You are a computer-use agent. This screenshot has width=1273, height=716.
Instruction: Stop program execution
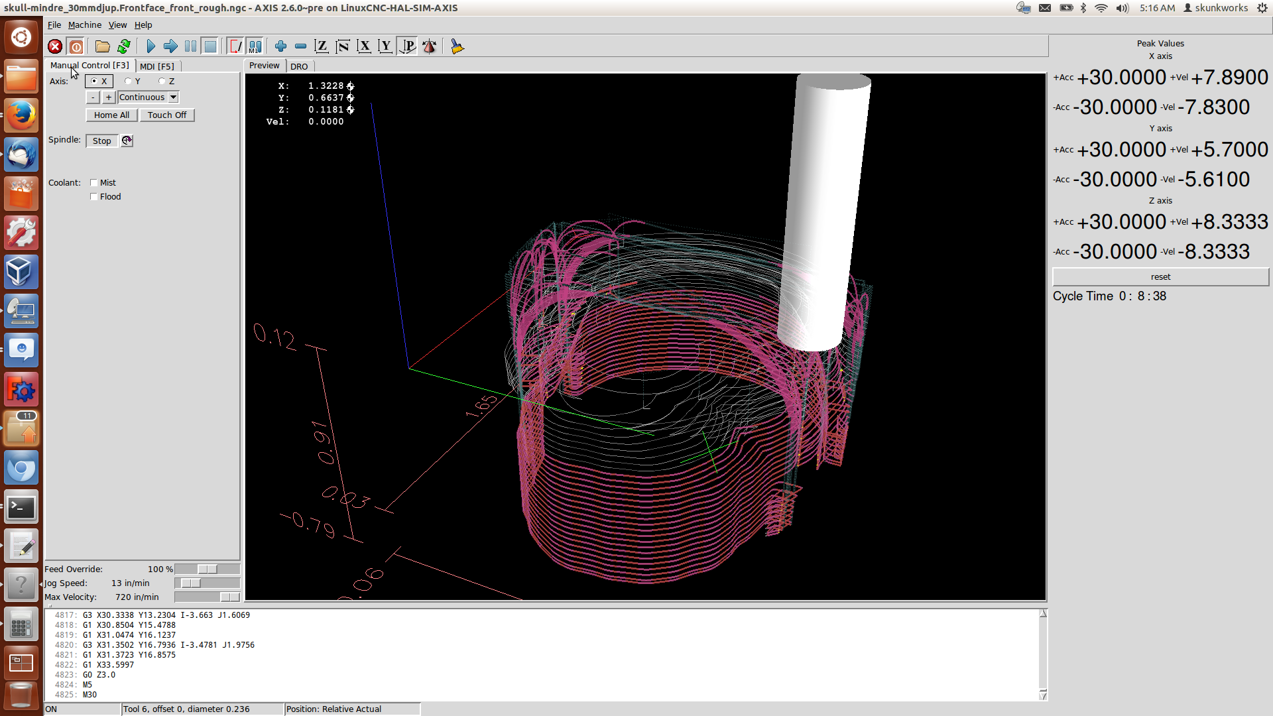[210, 46]
